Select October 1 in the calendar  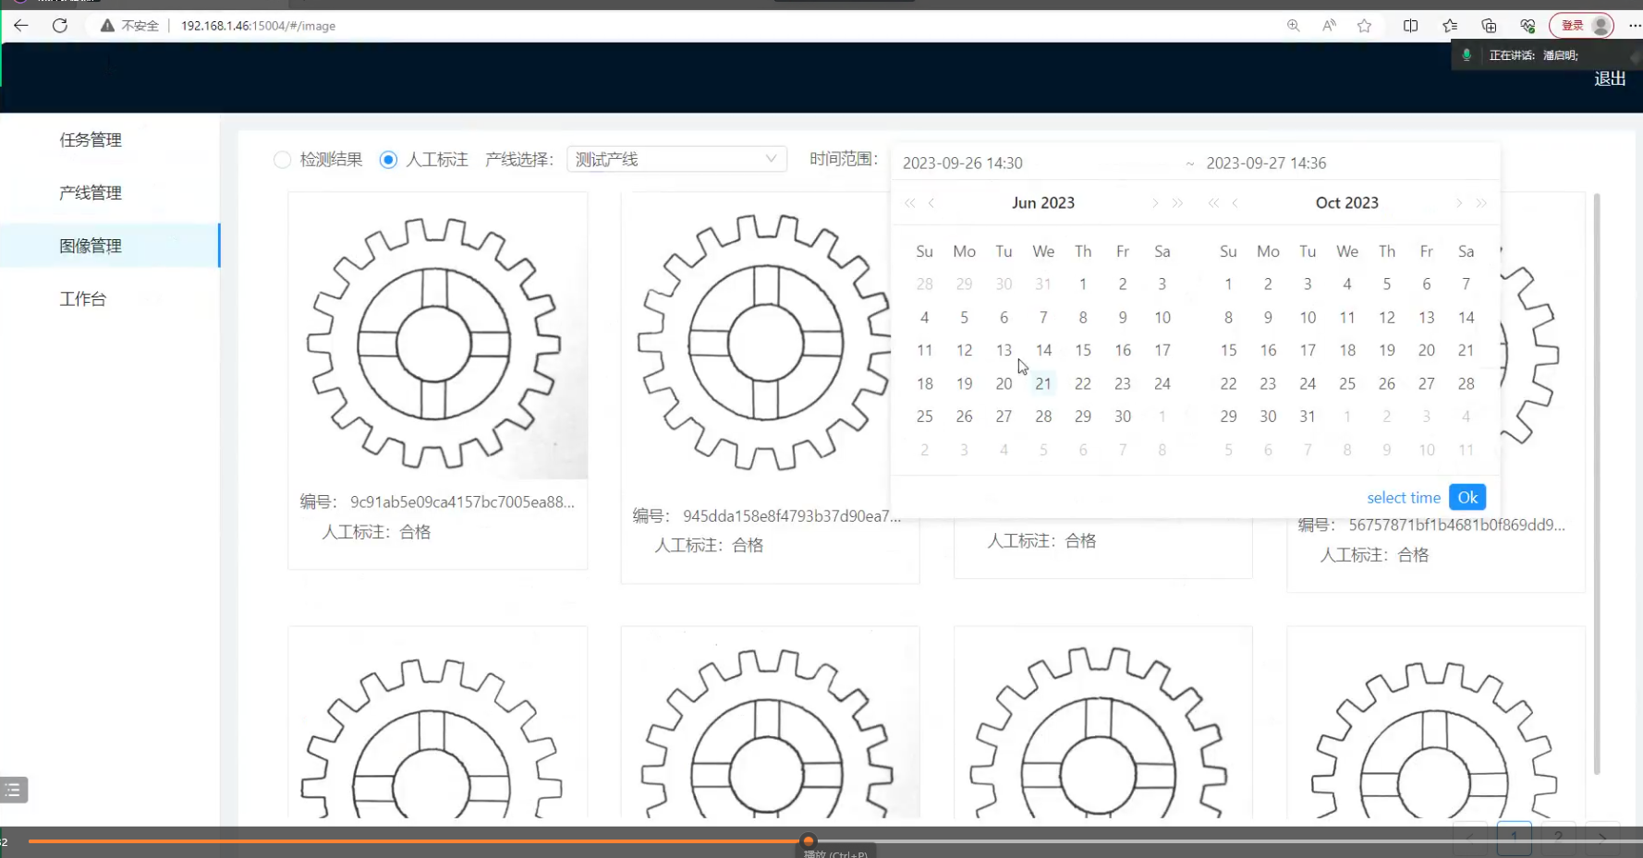pos(1228,284)
